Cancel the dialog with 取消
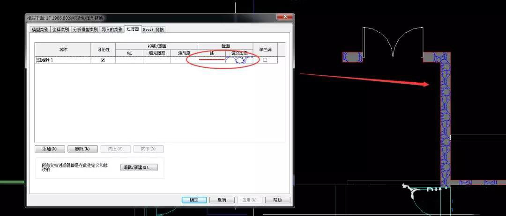The height and width of the screenshot is (216, 506). click(x=222, y=200)
